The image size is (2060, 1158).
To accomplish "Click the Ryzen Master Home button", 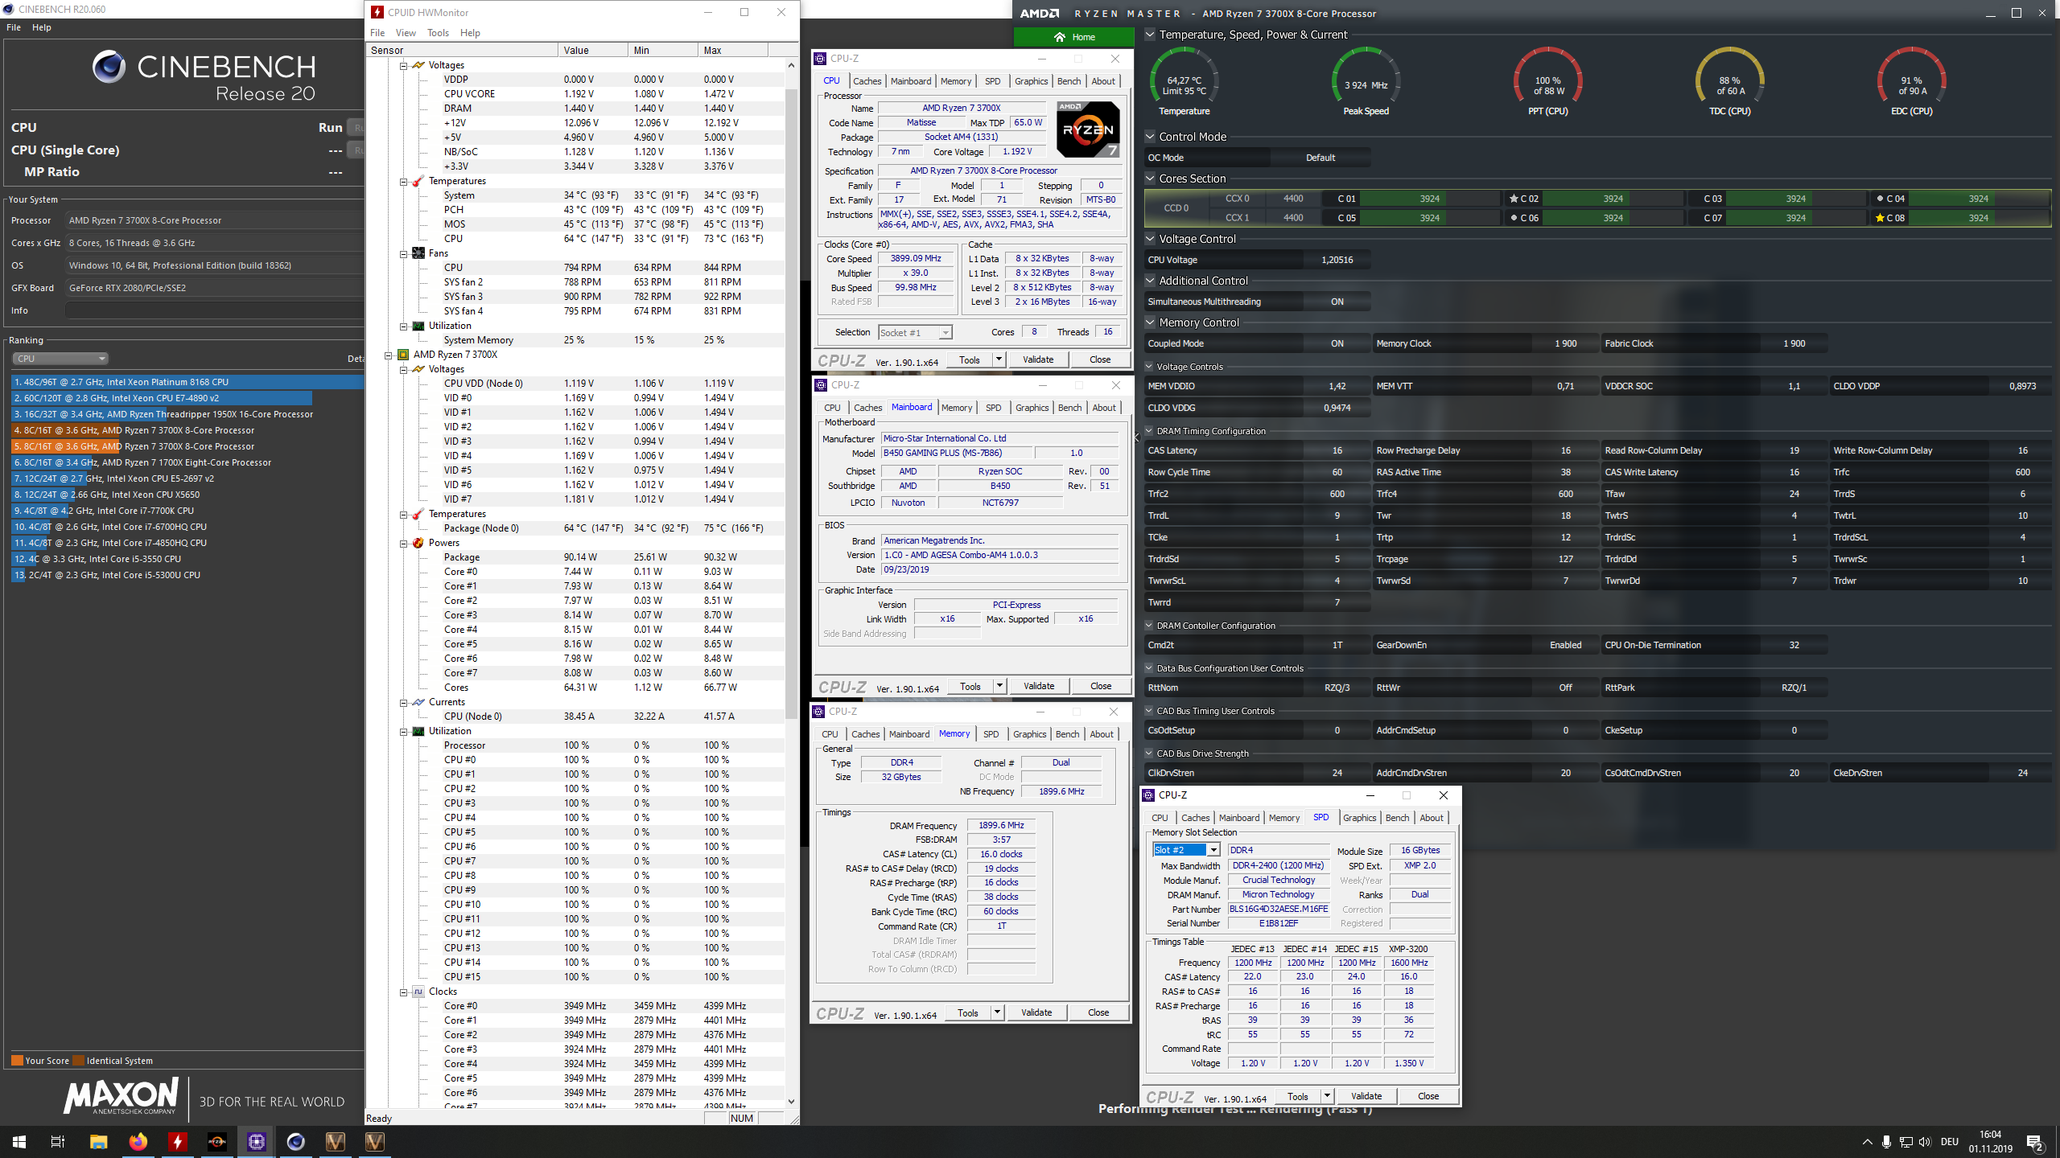I will tap(1073, 37).
